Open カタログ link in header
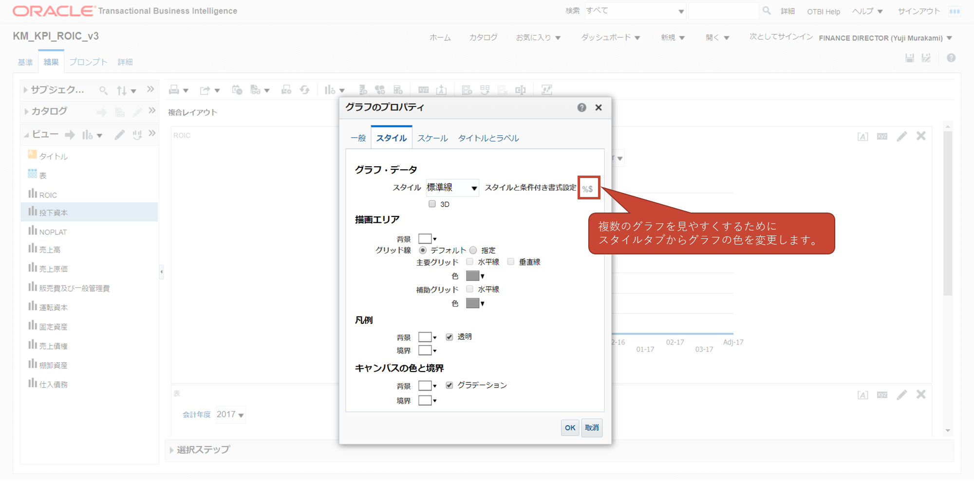The width and height of the screenshot is (974, 482). pyautogui.click(x=483, y=37)
